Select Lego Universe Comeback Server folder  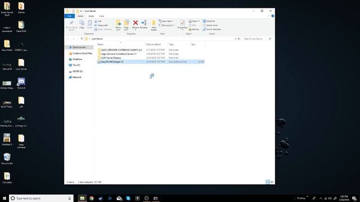[x=151, y=54]
